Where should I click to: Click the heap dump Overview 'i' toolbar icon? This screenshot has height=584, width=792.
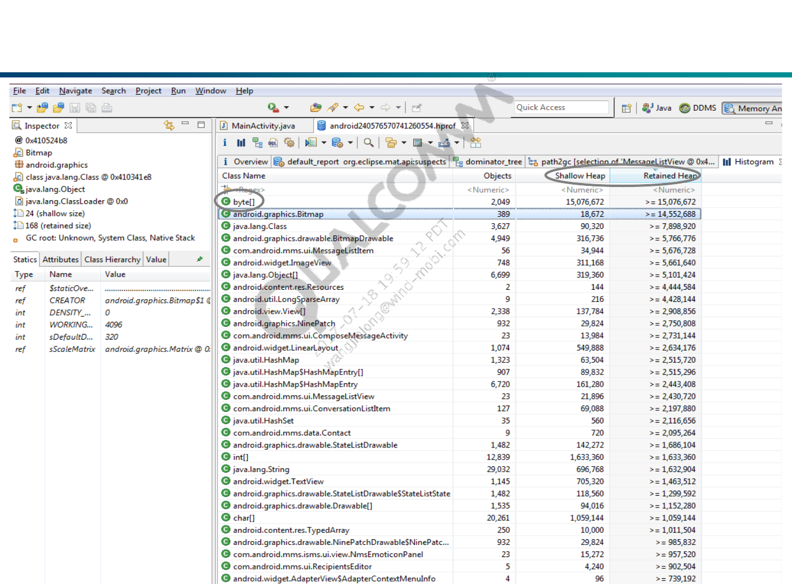pos(225,142)
